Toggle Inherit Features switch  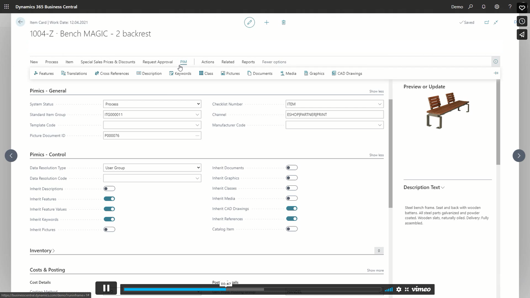pos(109,199)
